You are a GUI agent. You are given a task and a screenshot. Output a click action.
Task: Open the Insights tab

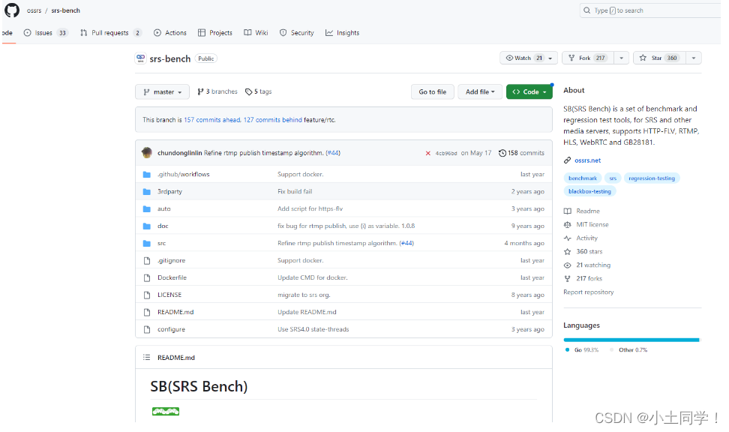click(x=342, y=32)
